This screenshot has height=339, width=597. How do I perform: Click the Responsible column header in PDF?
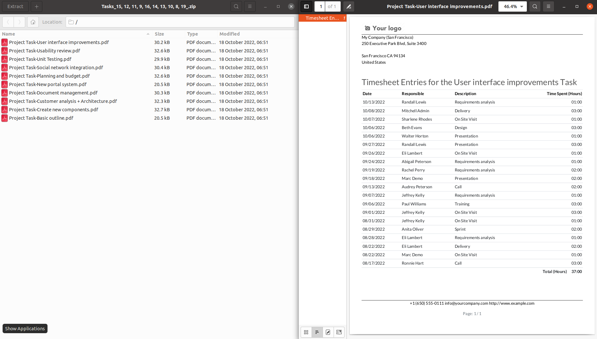tap(413, 94)
